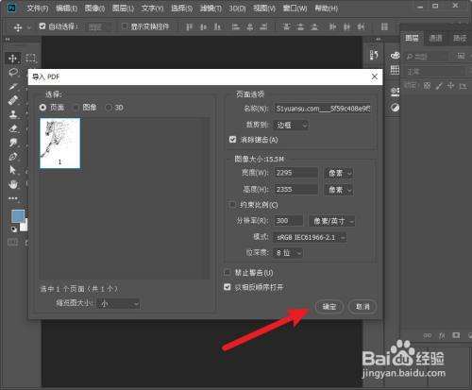The width and height of the screenshot is (472, 390).
Task: Open the 位深度 bit depth dropdown
Action: pos(289,253)
